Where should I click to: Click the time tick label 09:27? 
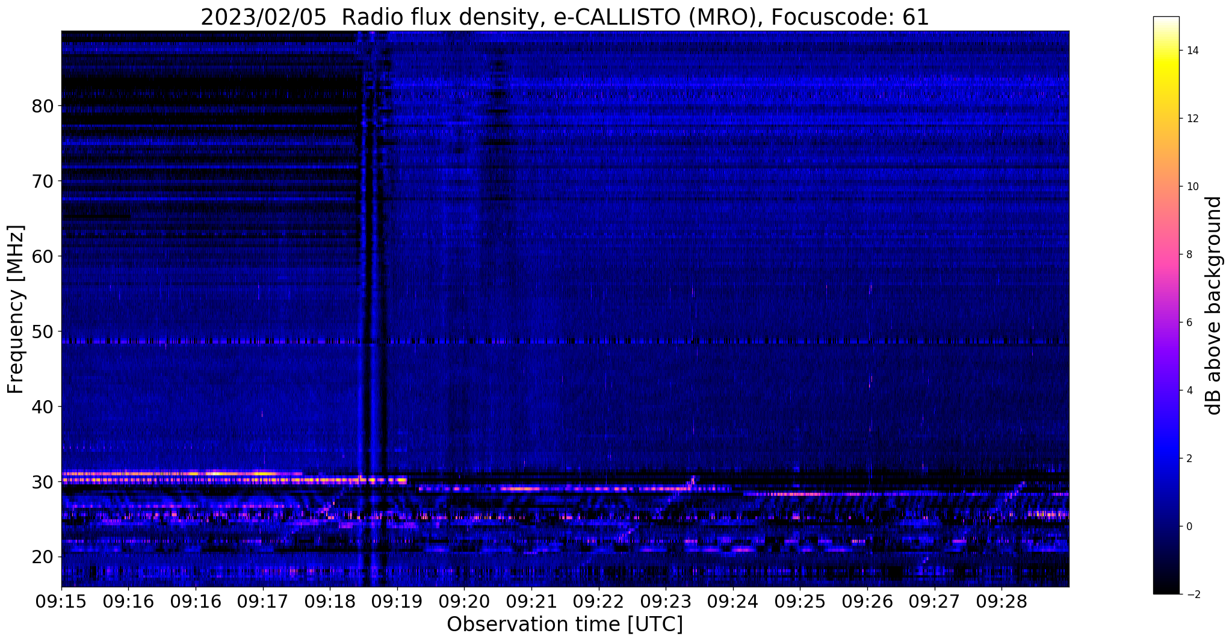point(934,602)
